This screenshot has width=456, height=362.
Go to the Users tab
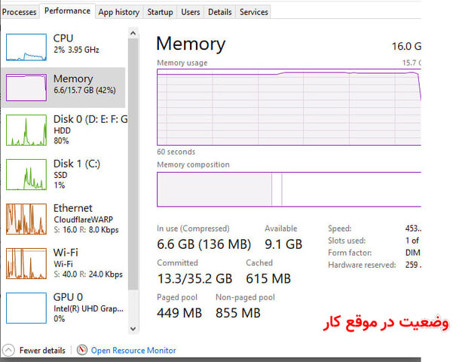pos(191,12)
